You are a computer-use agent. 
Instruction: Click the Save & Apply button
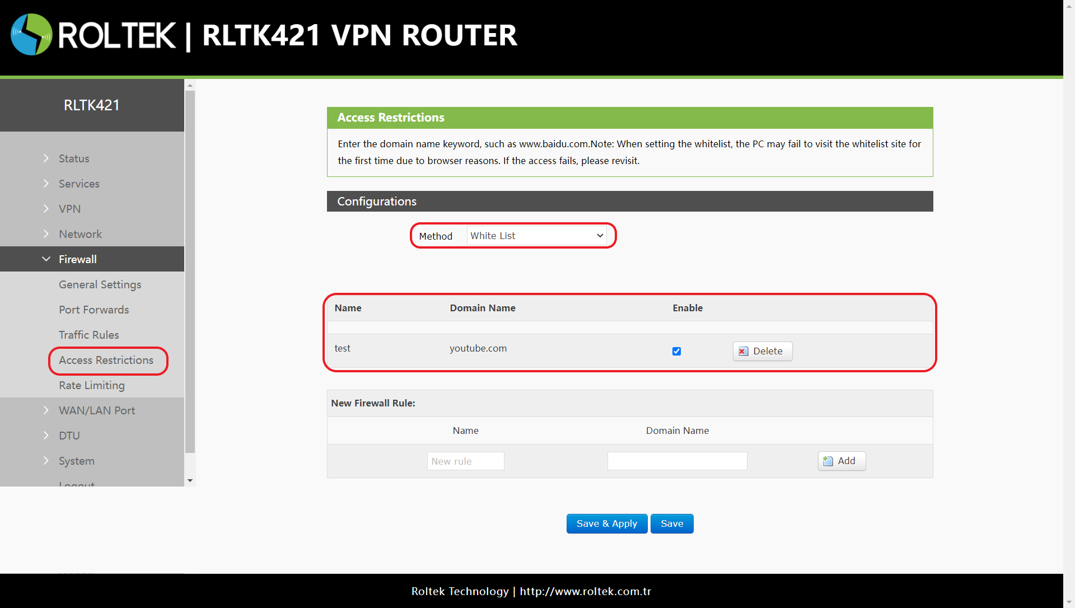point(606,523)
